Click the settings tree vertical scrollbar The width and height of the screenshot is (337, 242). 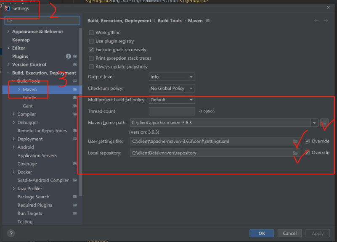point(81,112)
